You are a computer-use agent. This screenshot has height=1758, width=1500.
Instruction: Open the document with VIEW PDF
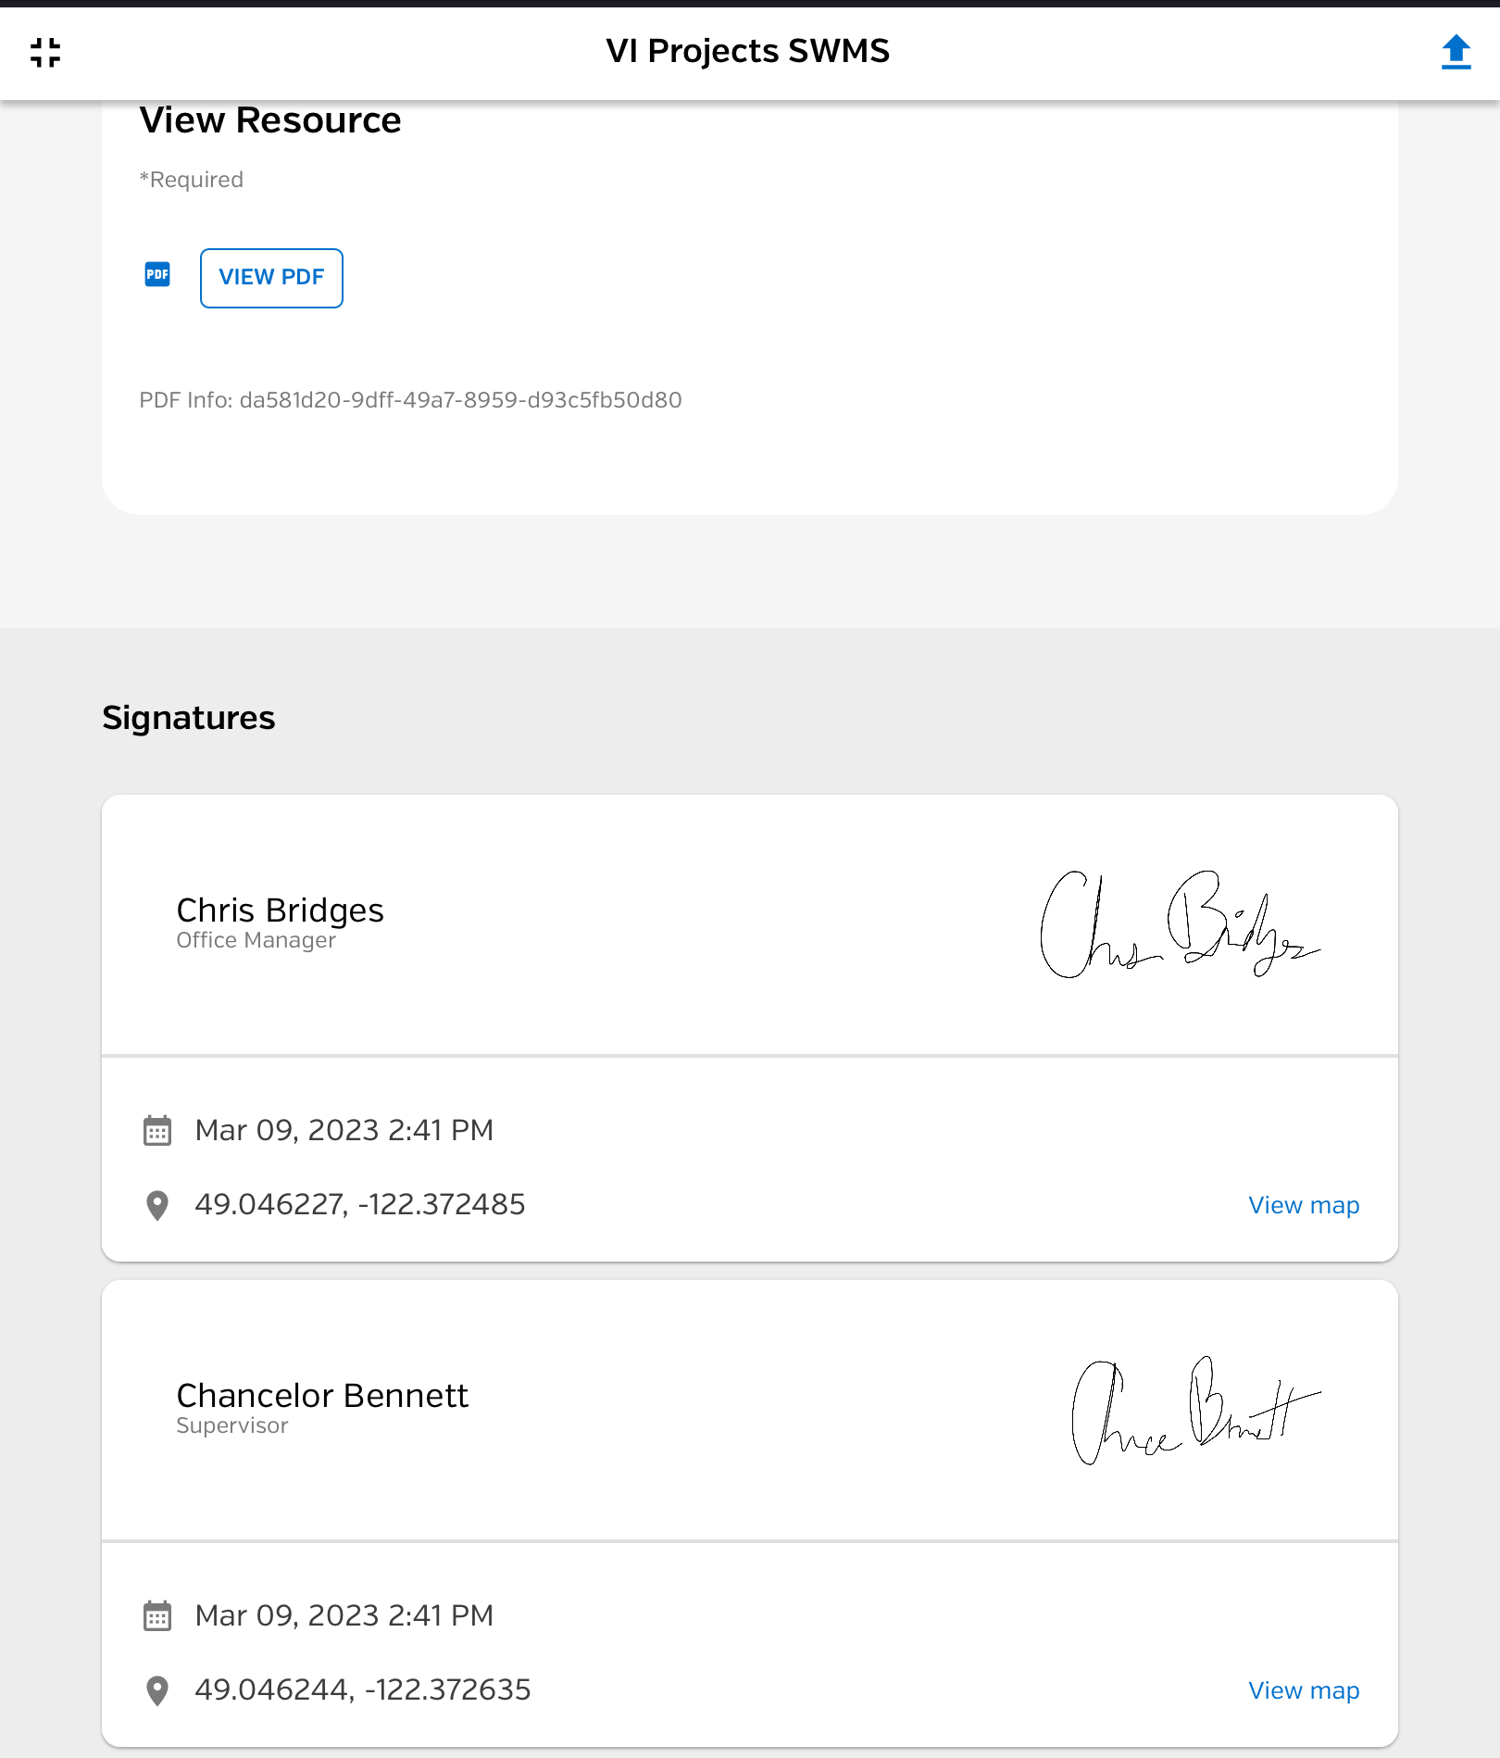click(271, 278)
